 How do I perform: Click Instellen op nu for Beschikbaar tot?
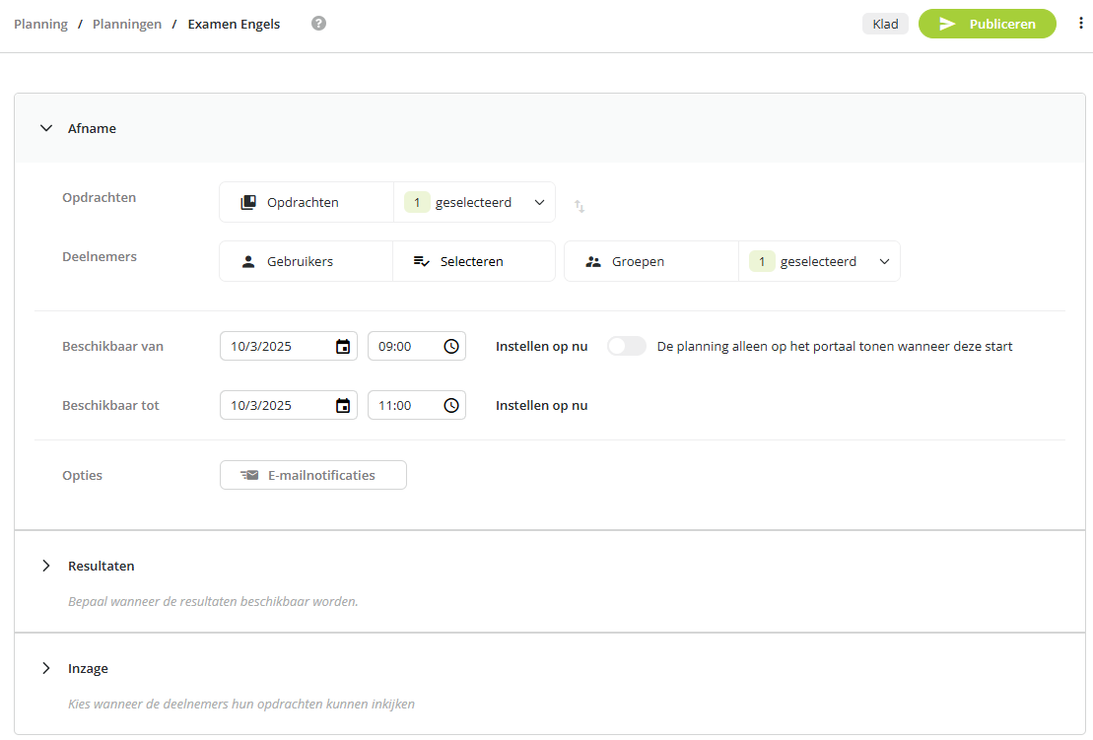[542, 406]
